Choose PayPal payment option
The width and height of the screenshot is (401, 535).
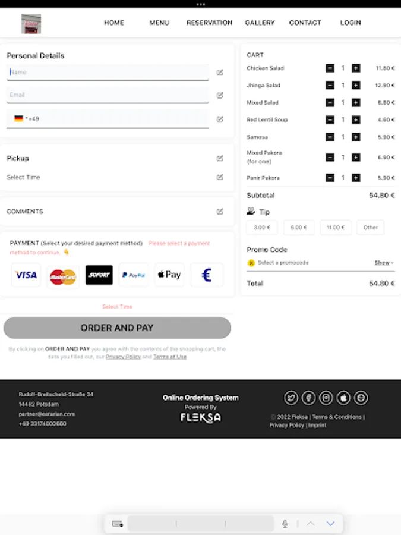point(134,275)
